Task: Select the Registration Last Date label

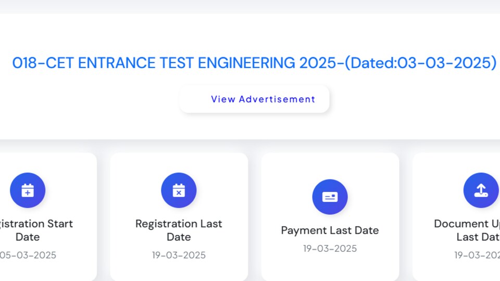Action: (179, 231)
